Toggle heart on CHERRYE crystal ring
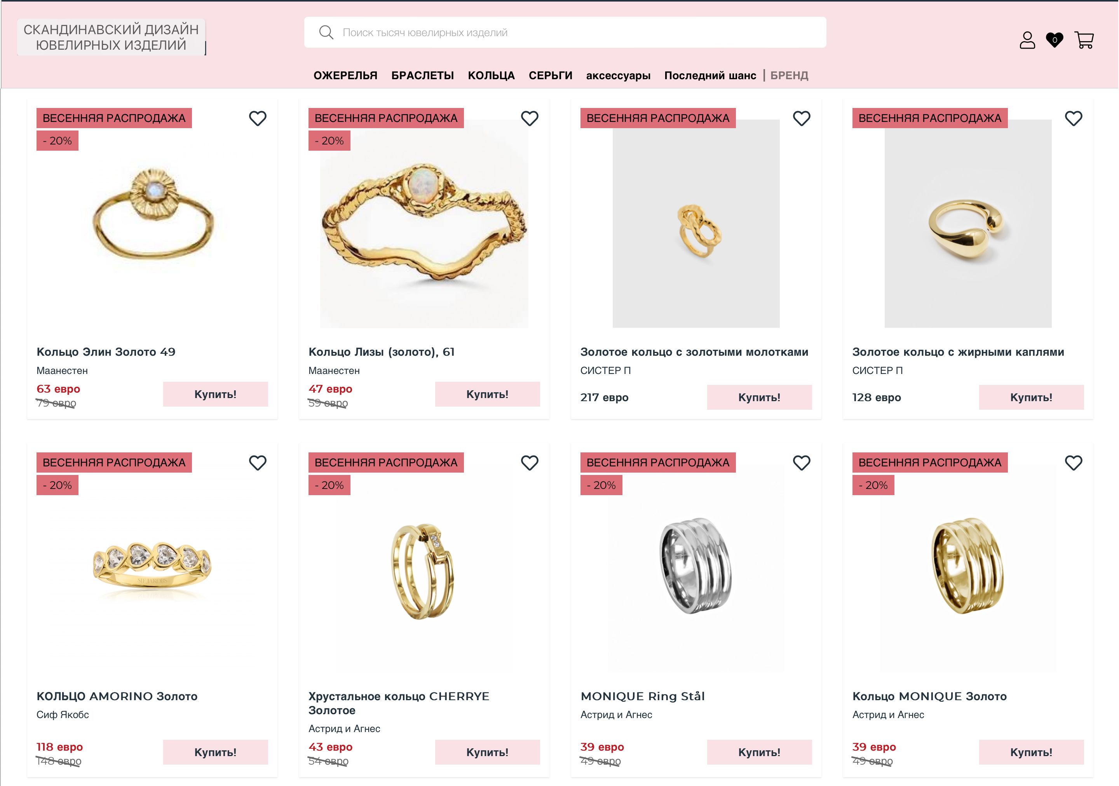 tap(530, 463)
